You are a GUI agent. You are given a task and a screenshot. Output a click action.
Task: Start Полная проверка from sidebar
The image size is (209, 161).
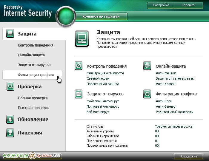click(x=33, y=98)
